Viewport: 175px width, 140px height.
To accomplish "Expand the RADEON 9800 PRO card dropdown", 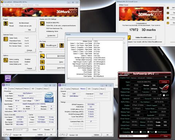I will pos(134,136).
